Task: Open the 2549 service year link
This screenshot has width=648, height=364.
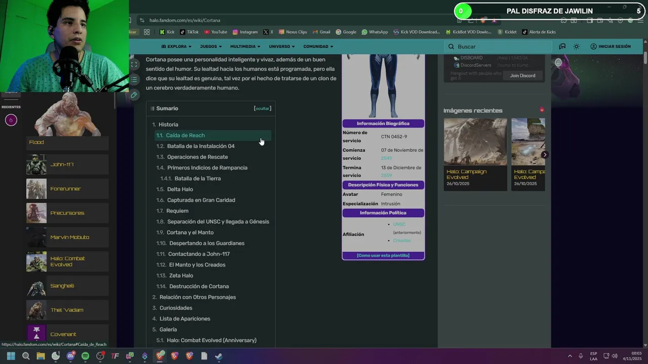Action: (386, 158)
